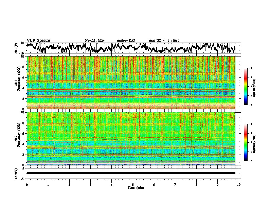Click the 'ch.1 Frequency (kHz)' axis label

coord(18,78)
